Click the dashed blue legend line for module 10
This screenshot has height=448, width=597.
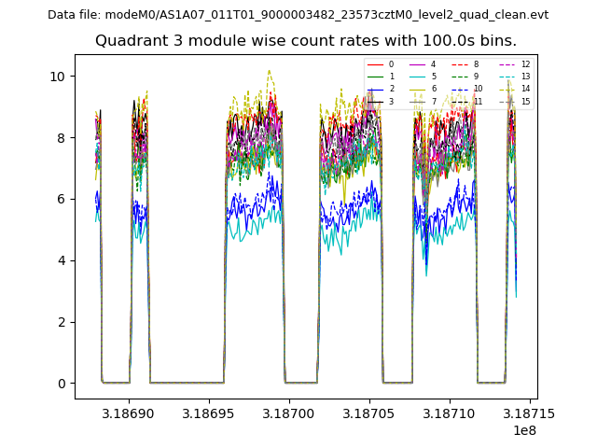click(x=461, y=89)
